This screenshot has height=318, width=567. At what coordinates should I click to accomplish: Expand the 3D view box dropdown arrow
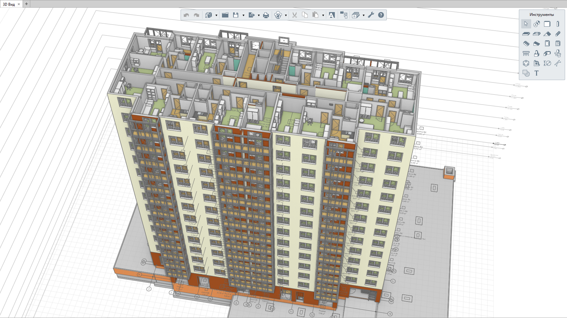[216, 15]
